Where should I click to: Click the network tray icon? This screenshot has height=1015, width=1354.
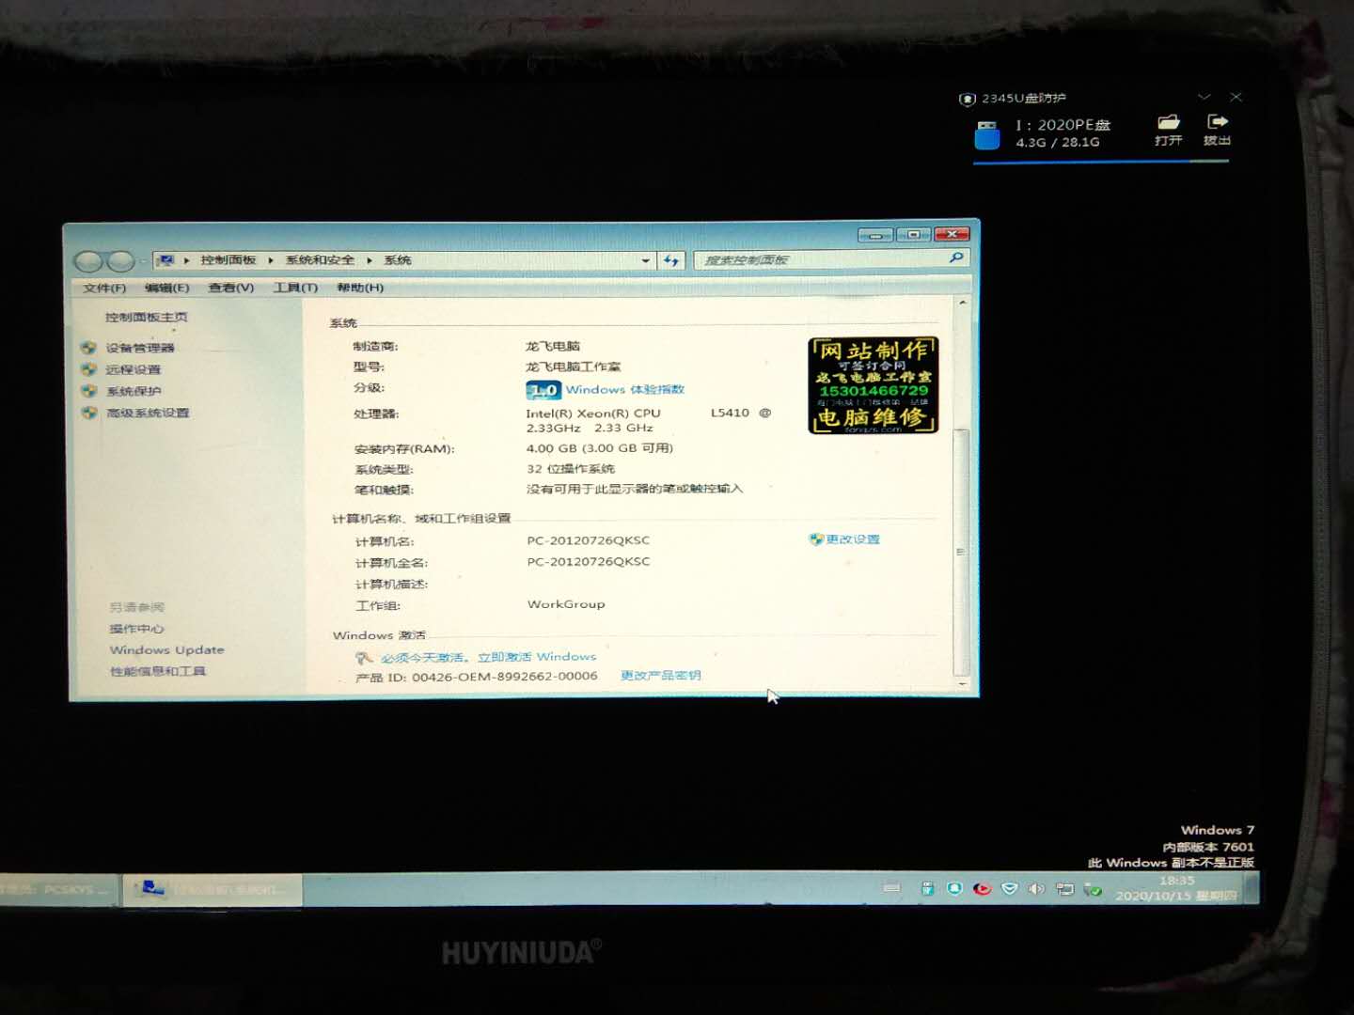coord(1064,889)
